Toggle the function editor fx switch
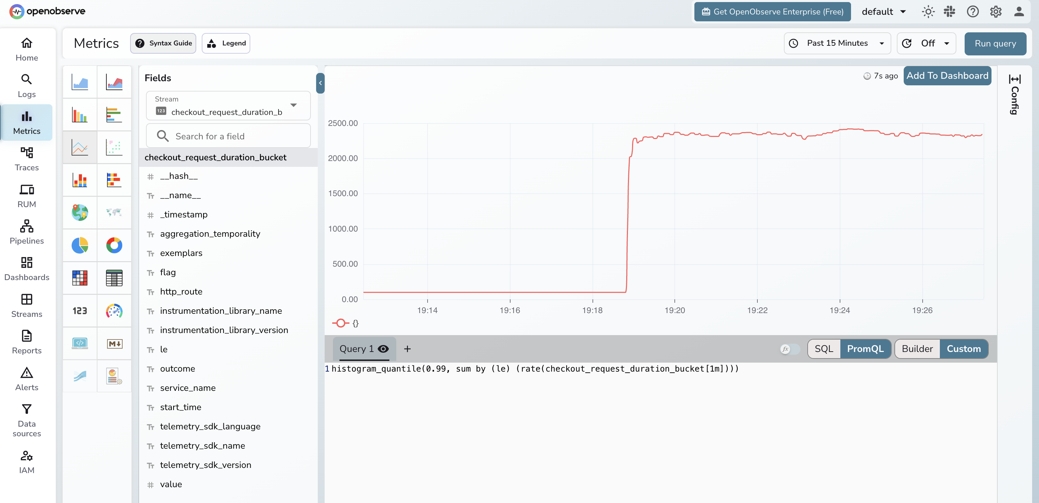The width and height of the screenshot is (1039, 503). (x=790, y=349)
